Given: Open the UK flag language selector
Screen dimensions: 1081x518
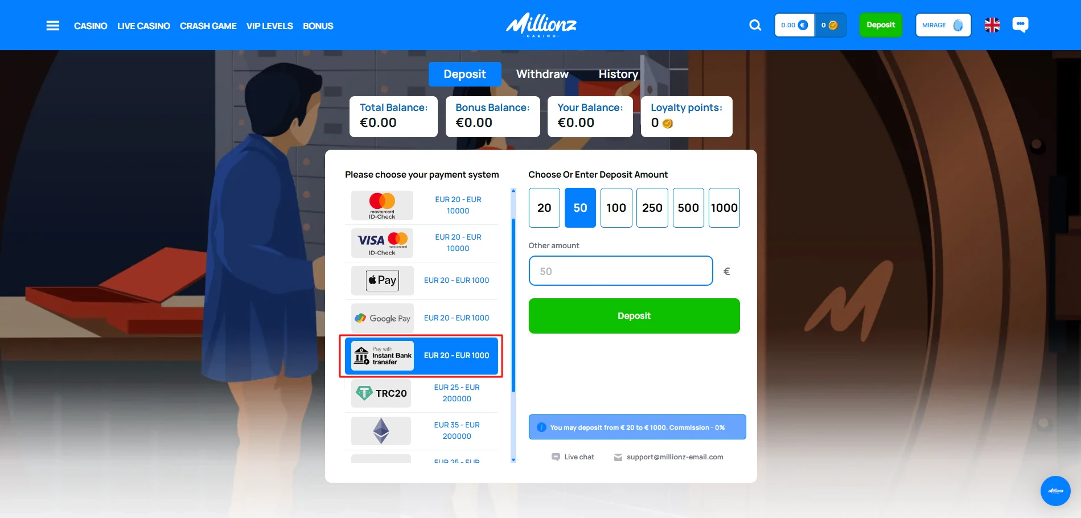Looking at the screenshot, I should tap(992, 25).
